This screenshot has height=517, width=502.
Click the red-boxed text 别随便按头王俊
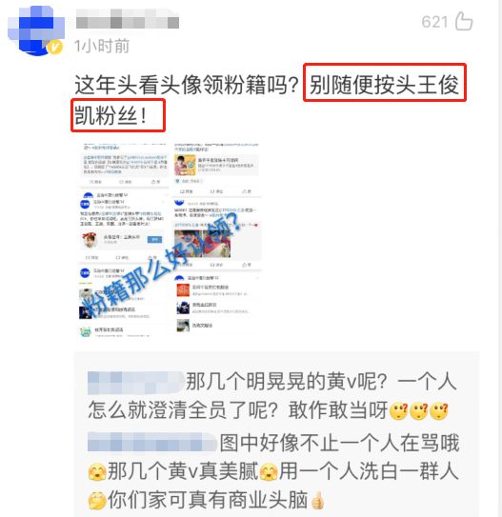[x=385, y=83]
